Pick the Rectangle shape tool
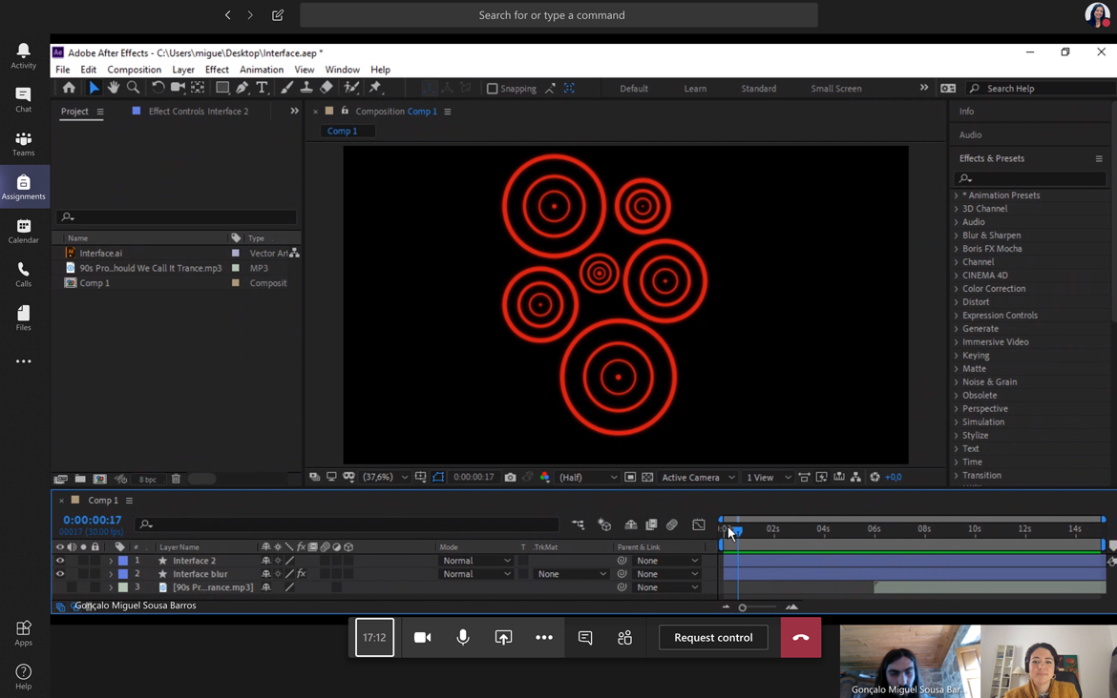1117x698 pixels. [221, 88]
